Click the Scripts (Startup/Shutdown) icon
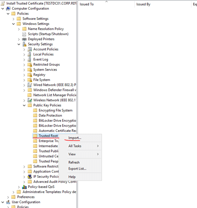 pyautogui.click(x=24, y=34)
